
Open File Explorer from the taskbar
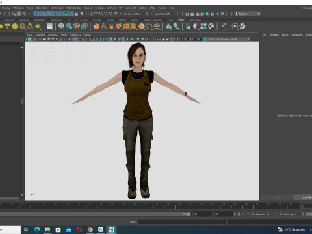click(x=47, y=229)
